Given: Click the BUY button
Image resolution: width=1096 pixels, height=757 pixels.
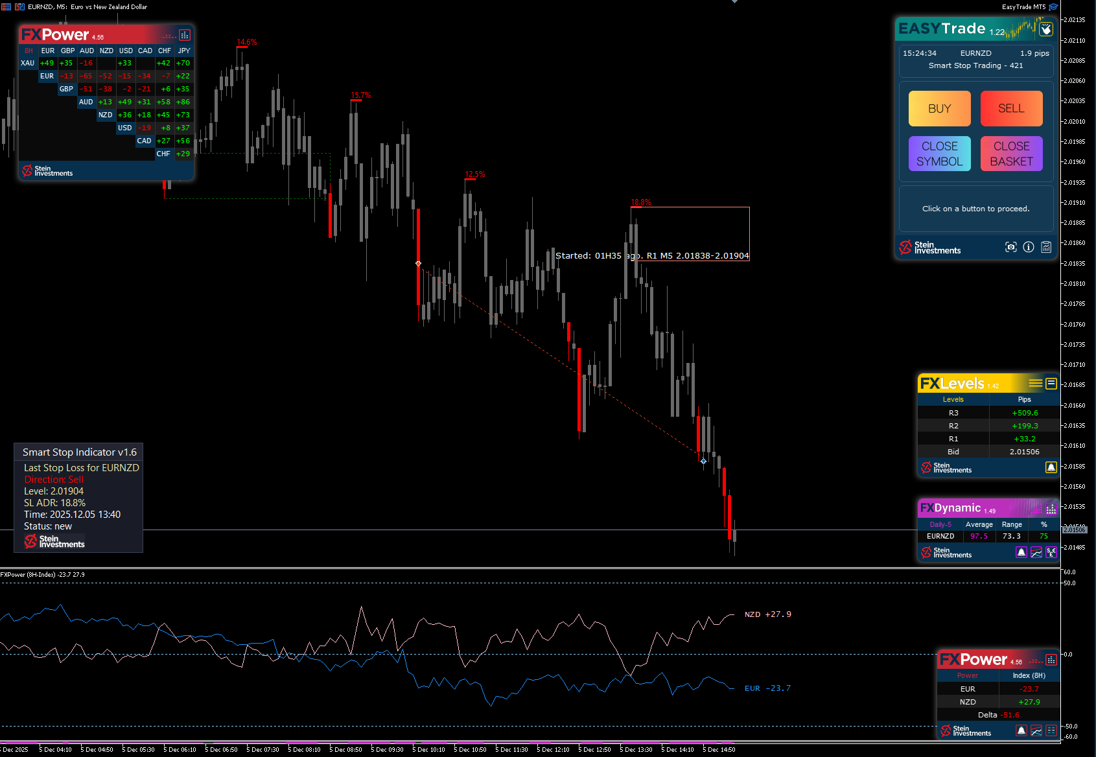Looking at the screenshot, I should pos(940,108).
